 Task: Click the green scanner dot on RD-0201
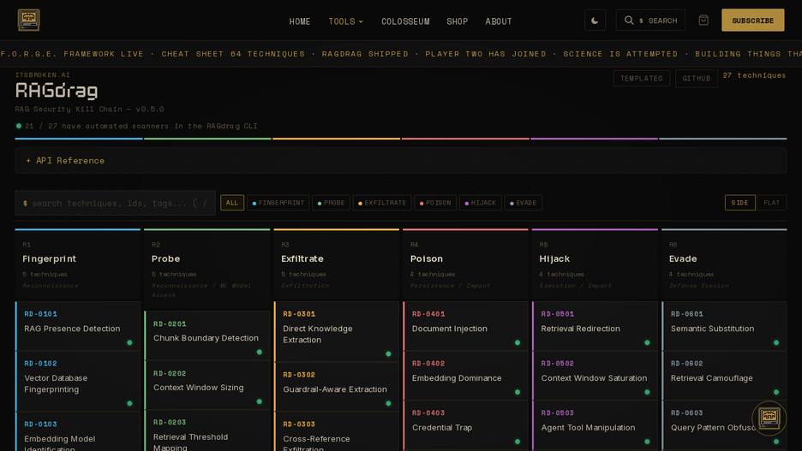[x=260, y=352]
